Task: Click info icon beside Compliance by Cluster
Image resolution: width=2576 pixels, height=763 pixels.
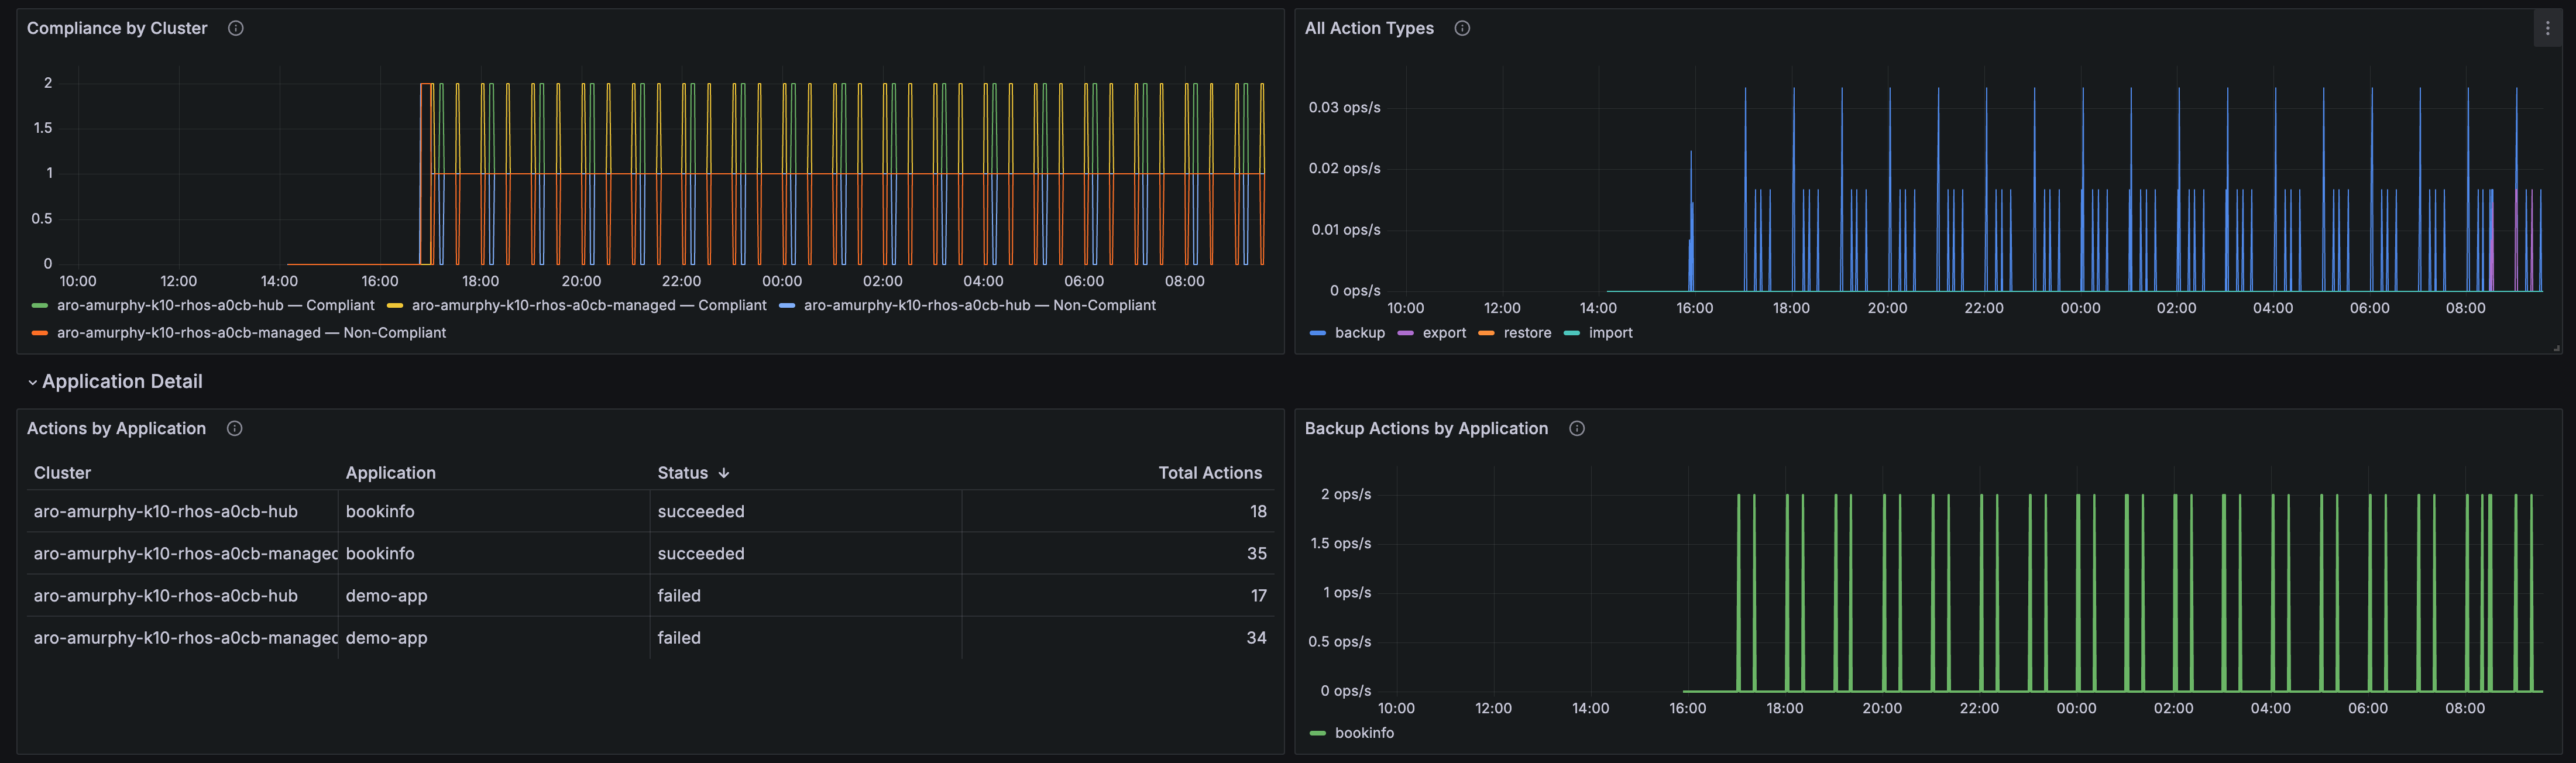Action: pyautogui.click(x=236, y=28)
